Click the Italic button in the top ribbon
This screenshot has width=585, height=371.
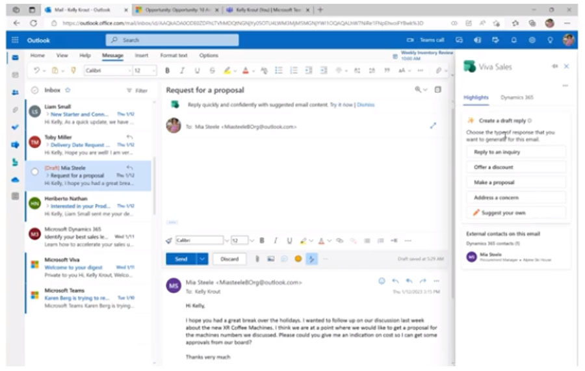(182, 70)
